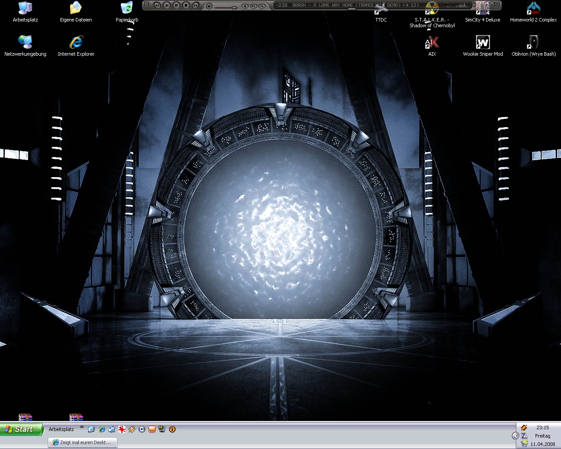561x449 pixels.
Task: Select the Papierkorb recycle bin icon
Action: pyautogui.click(x=127, y=12)
